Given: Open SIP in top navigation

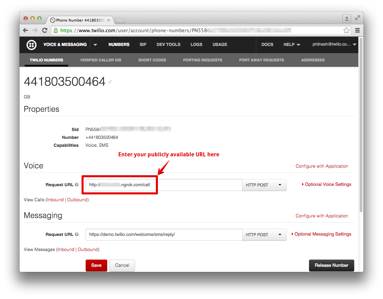Looking at the screenshot, I should [143, 45].
